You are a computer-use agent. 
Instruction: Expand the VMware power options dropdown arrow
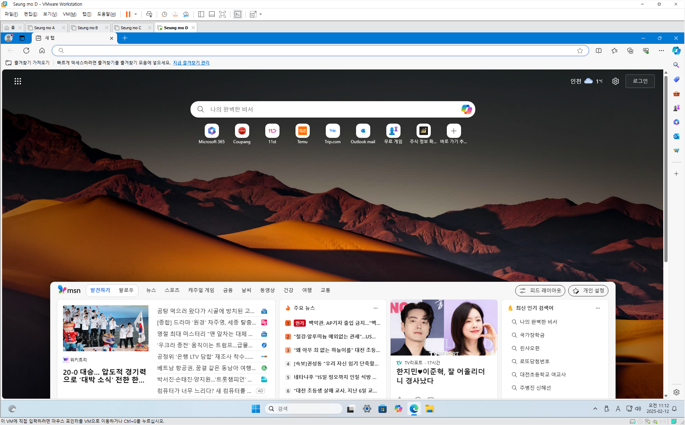pos(136,14)
